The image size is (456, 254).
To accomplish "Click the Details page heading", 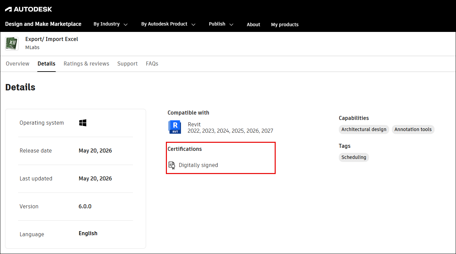I will tap(20, 87).
